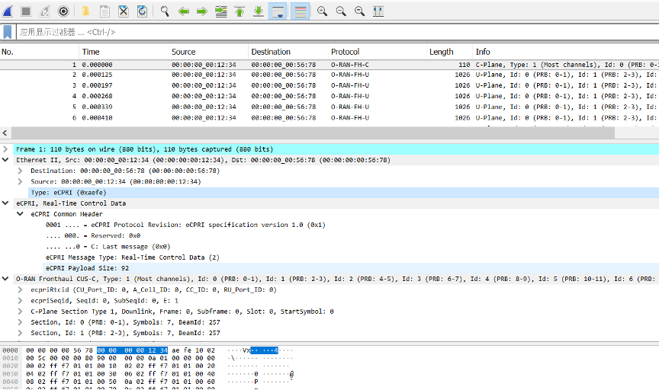Screen dimensions: 659x390
Task: Toggle auto-scroll during live capture
Action: (278, 11)
